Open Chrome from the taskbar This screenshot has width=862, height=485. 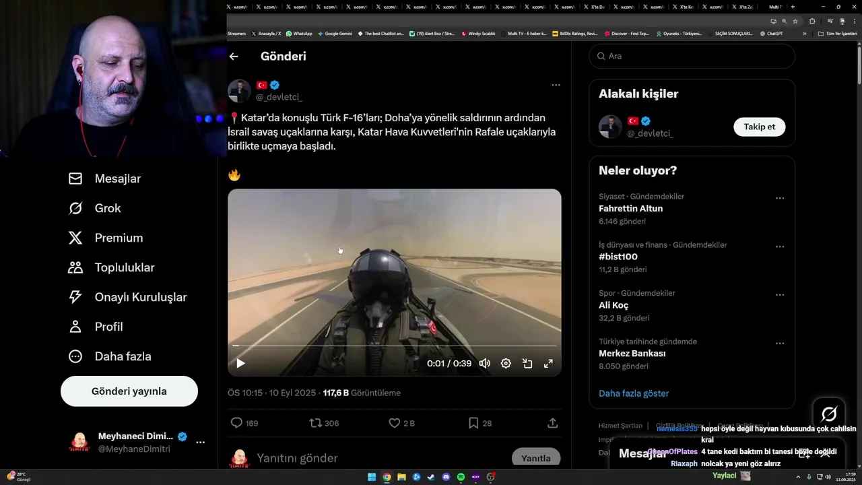387,477
